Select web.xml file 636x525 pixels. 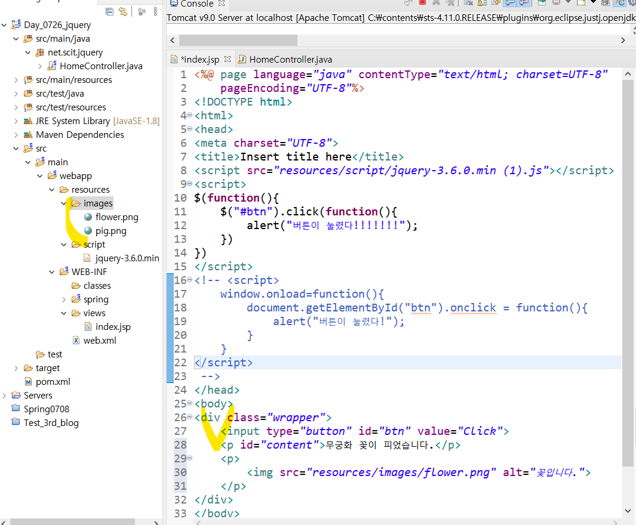[100, 341]
